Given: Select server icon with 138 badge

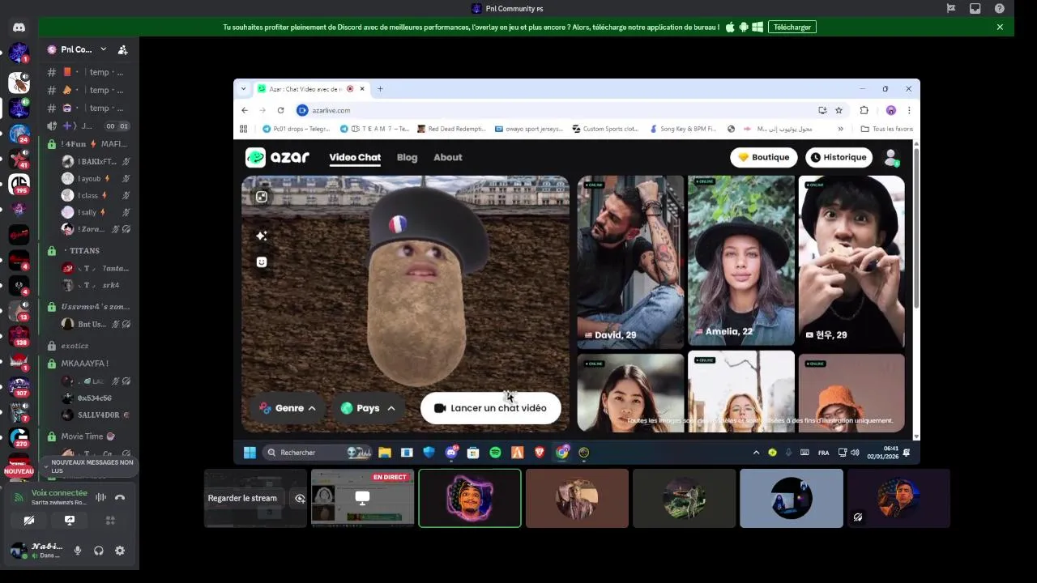Looking at the screenshot, I should [19, 336].
